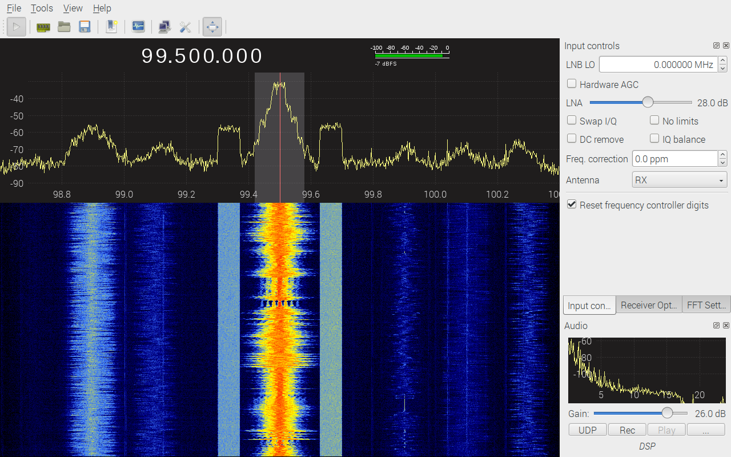The image size is (731, 457).
Task: Toggle the Swap I/Q checkbox
Action: [572, 121]
